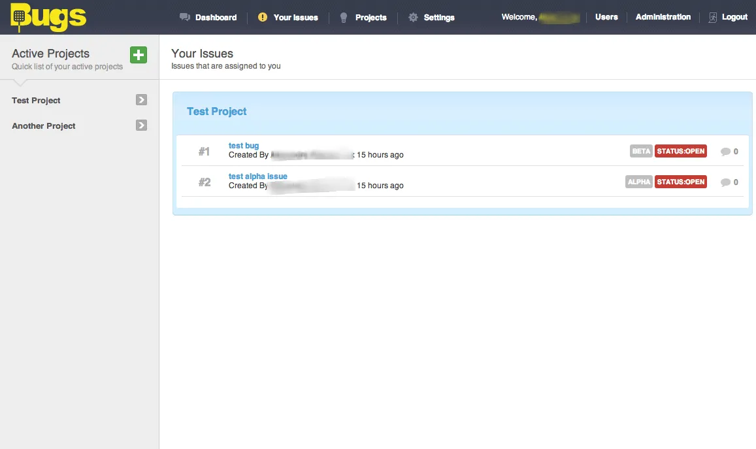Image resolution: width=756 pixels, height=449 pixels.
Task: Open the test alpha issue link
Action: click(257, 176)
